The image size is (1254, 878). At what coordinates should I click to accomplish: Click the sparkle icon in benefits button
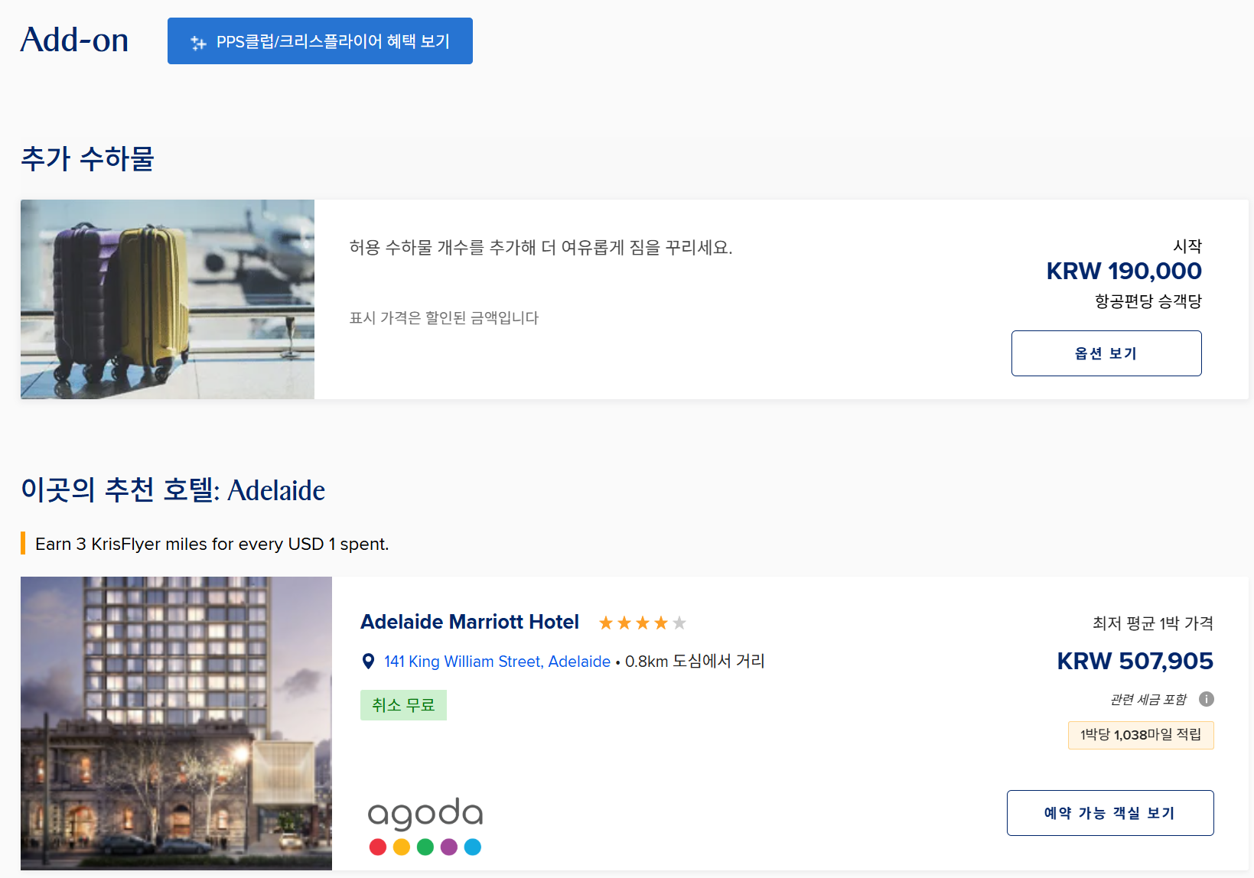tap(199, 43)
